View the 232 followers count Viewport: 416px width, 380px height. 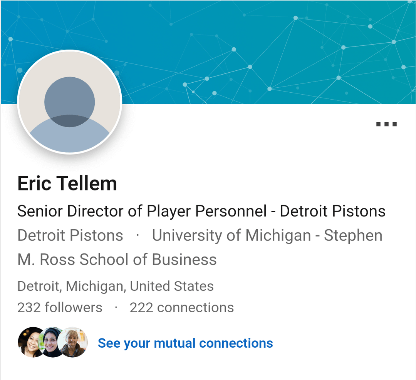(60, 307)
